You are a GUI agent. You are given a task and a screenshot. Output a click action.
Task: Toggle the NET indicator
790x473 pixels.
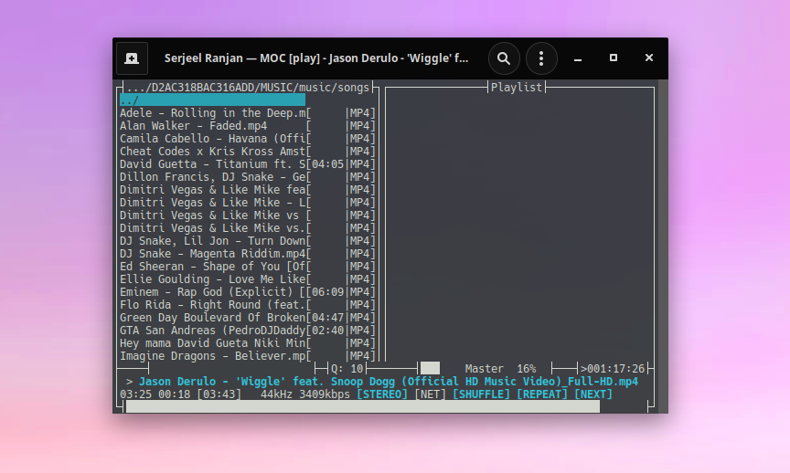[431, 394]
